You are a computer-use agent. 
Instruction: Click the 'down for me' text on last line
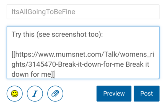31,74
